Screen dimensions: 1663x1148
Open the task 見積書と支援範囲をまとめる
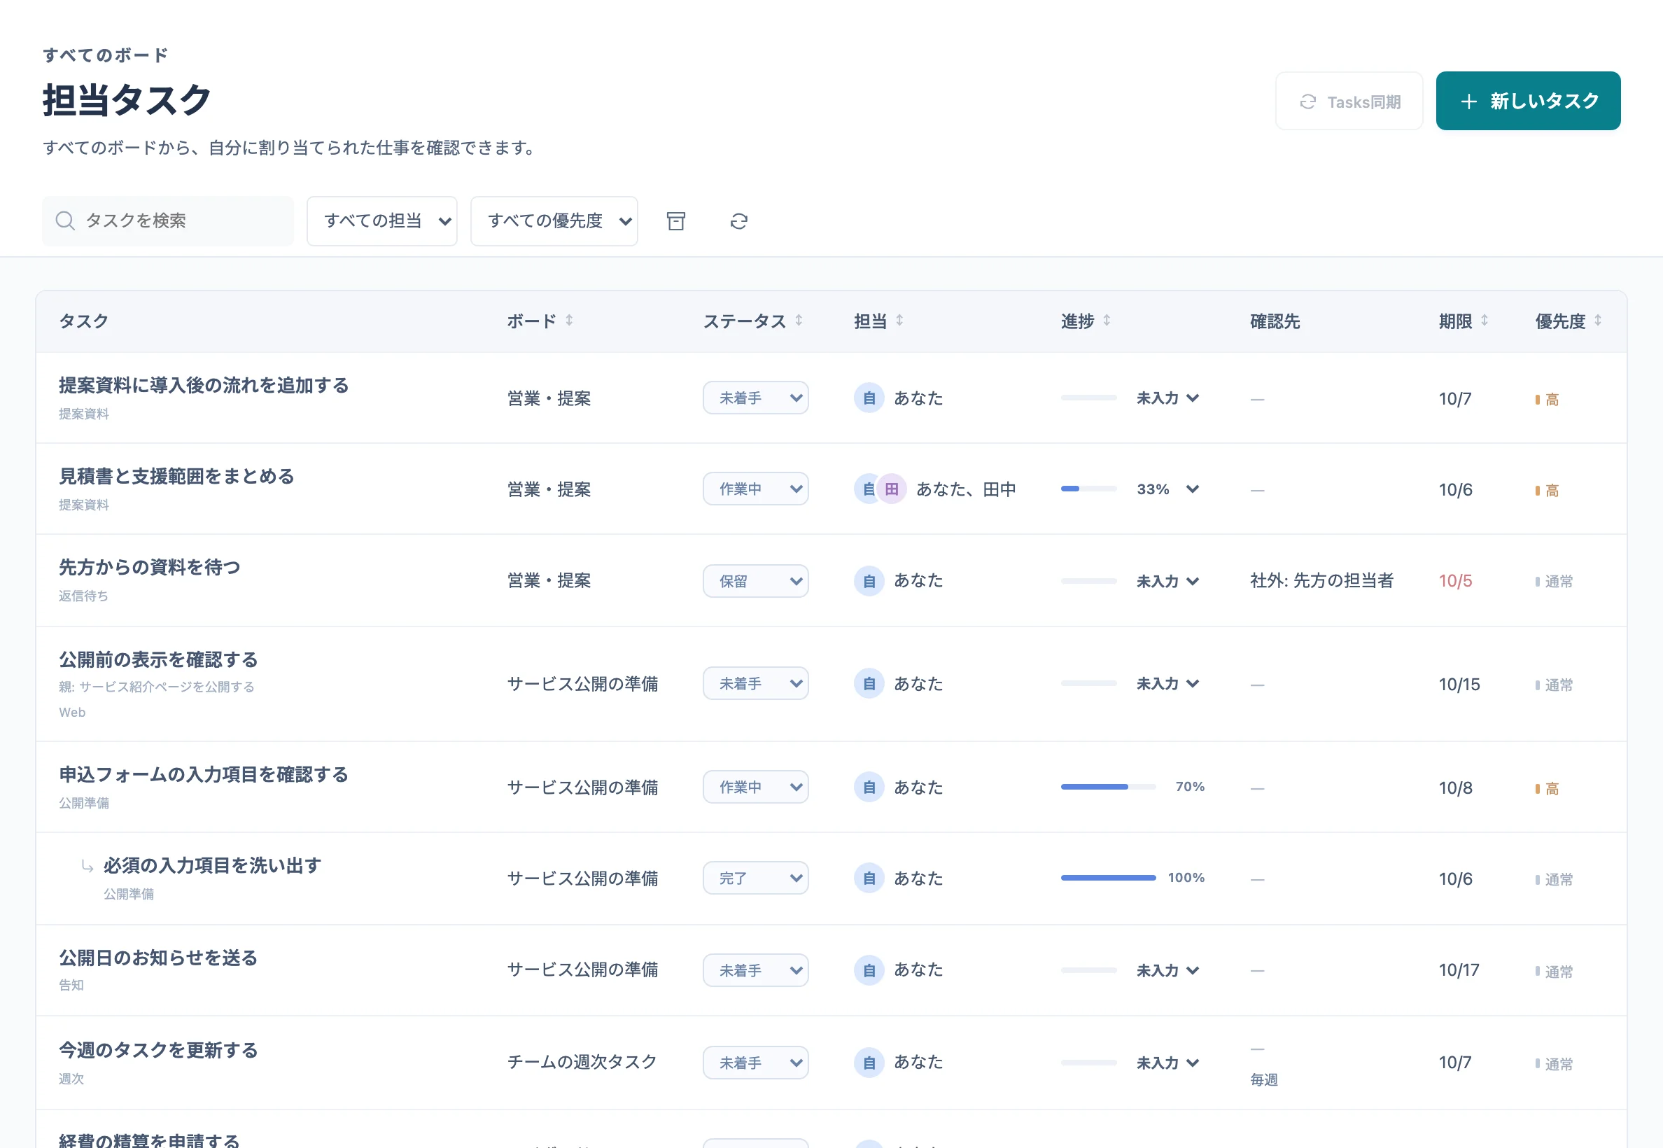176,476
